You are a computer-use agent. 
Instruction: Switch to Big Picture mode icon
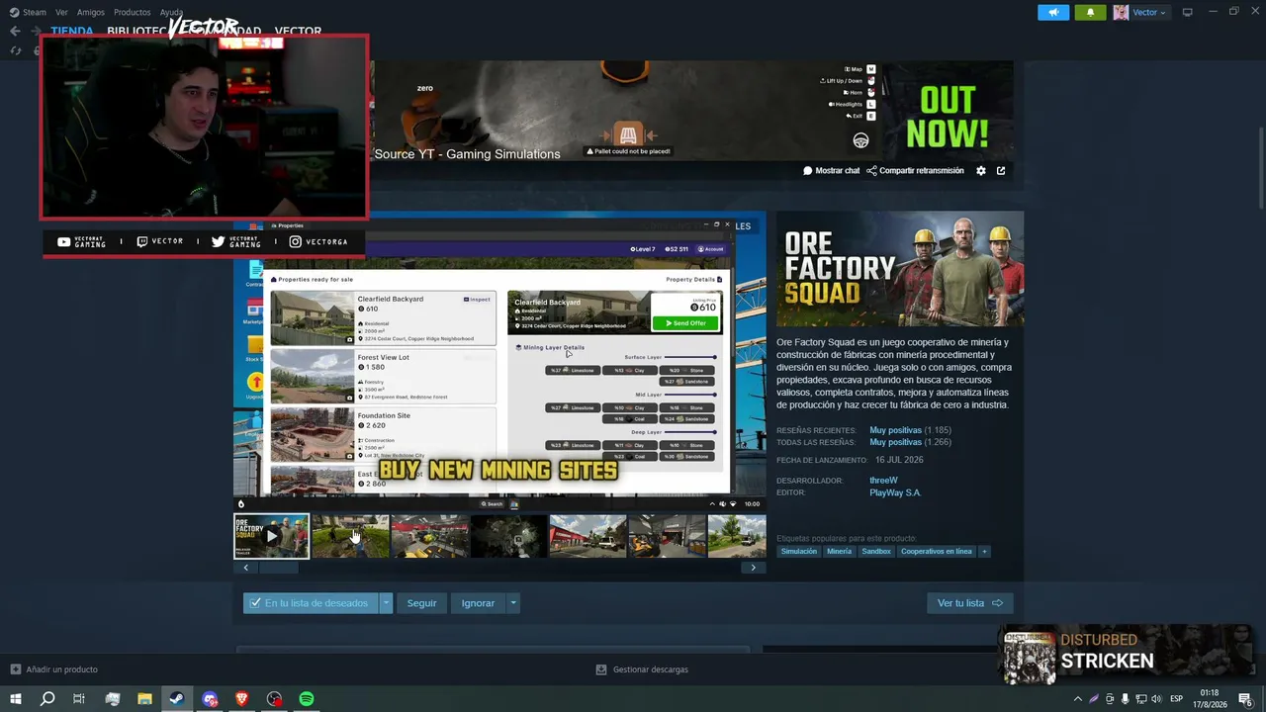click(x=1187, y=12)
